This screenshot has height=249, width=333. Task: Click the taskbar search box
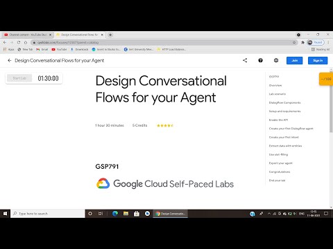48,214
